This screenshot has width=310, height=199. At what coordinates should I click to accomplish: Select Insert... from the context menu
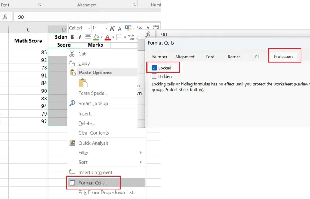tap(86, 114)
